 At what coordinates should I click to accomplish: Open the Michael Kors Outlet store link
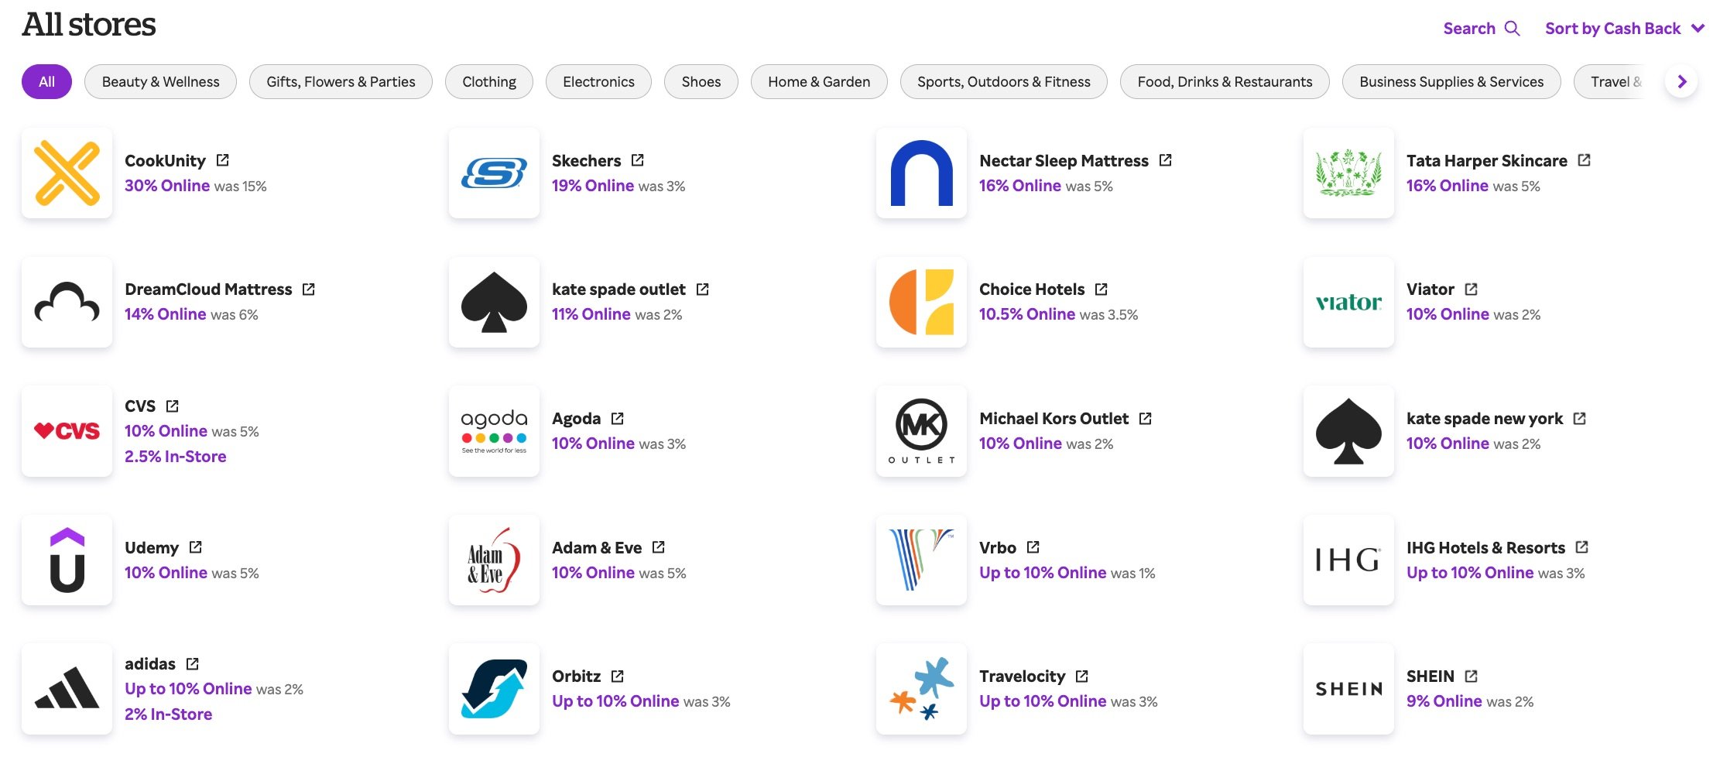(1054, 418)
